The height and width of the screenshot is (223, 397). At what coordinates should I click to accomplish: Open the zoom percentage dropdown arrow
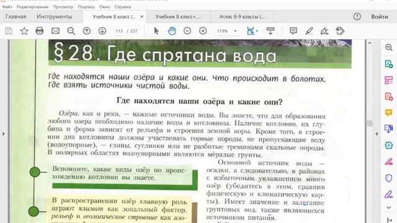pyautogui.click(x=235, y=31)
